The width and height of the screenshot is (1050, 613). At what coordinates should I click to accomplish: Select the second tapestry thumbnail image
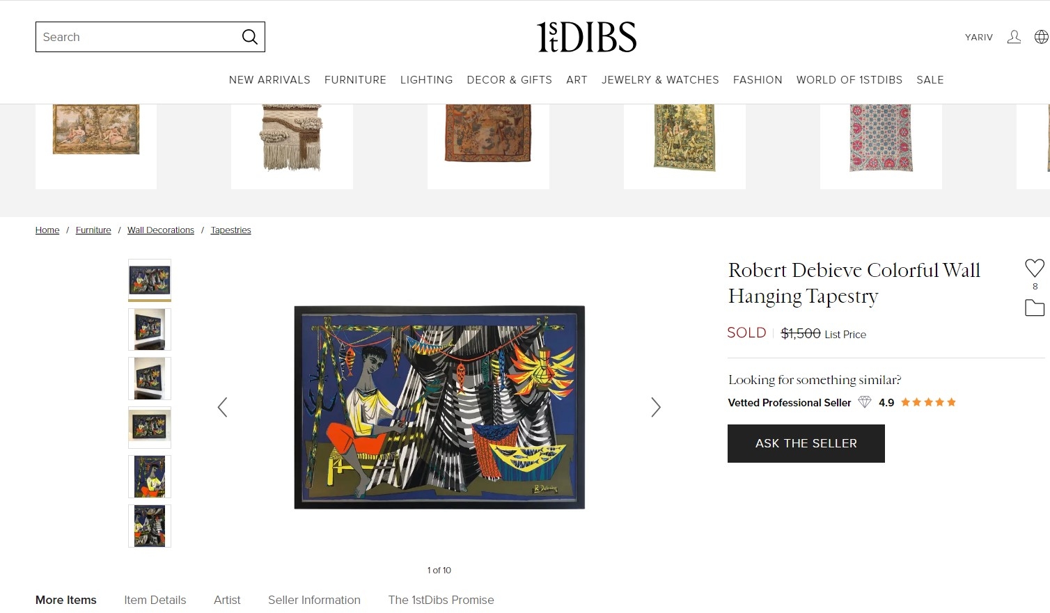click(x=150, y=329)
